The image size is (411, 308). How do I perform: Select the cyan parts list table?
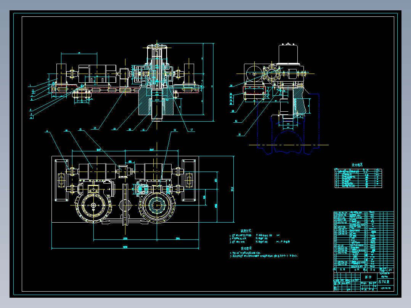click(x=364, y=241)
